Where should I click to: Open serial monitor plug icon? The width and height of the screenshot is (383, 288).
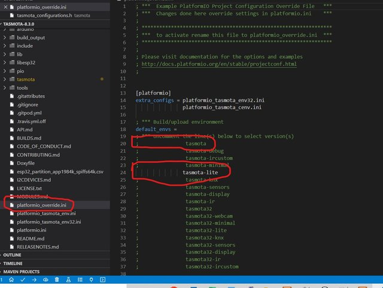coord(91,280)
